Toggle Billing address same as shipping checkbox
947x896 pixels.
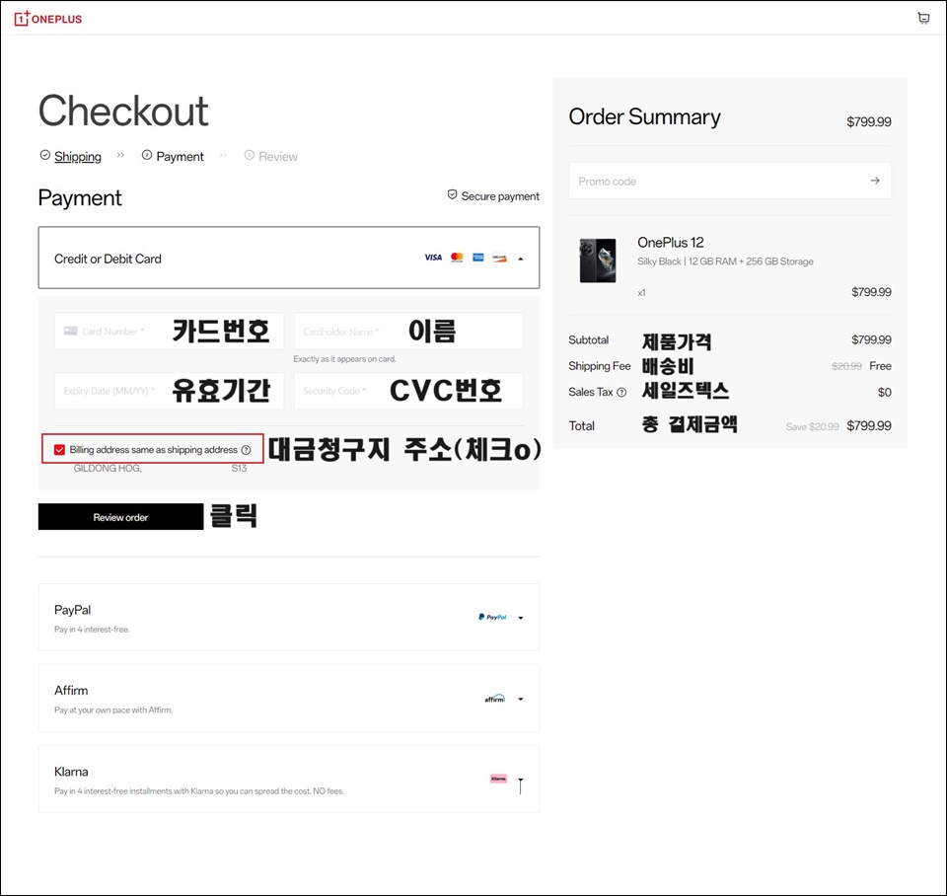[x=59, y=450]
